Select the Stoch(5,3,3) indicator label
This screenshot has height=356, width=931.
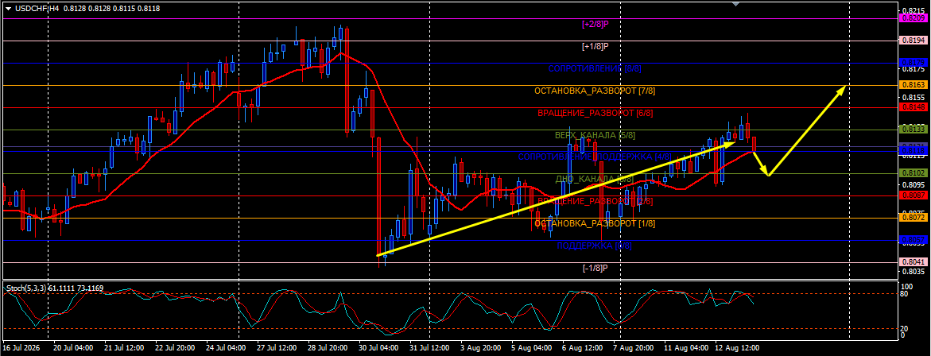coord(25,288)
